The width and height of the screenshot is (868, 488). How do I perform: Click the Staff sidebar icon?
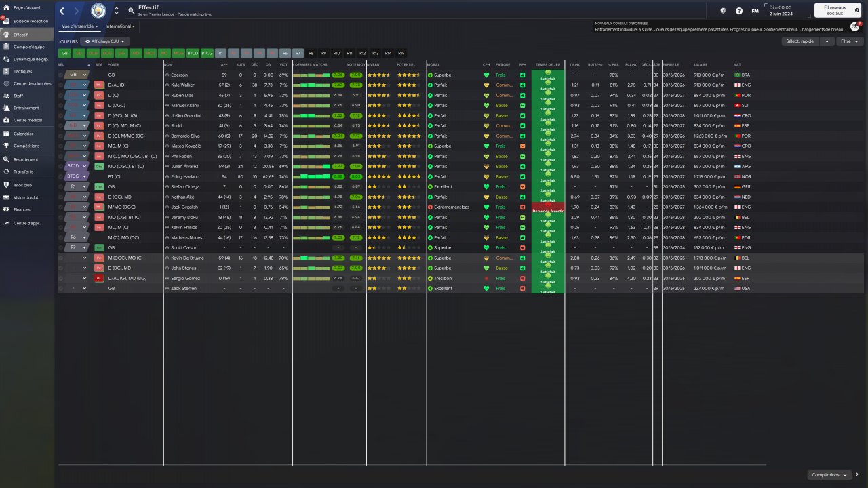pos(7,96)
